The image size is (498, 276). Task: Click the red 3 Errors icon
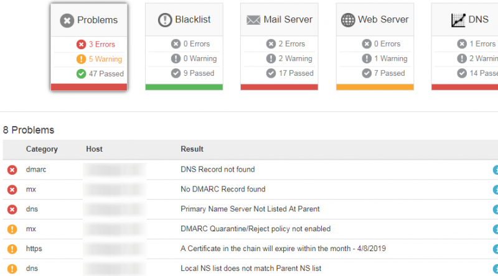click(x=82, y=44)
